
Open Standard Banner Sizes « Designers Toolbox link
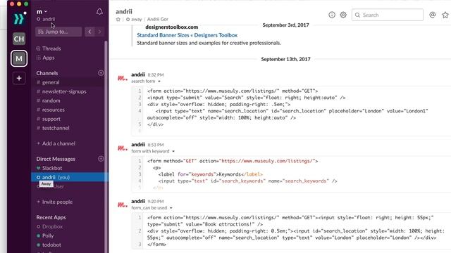click(187, 35)
